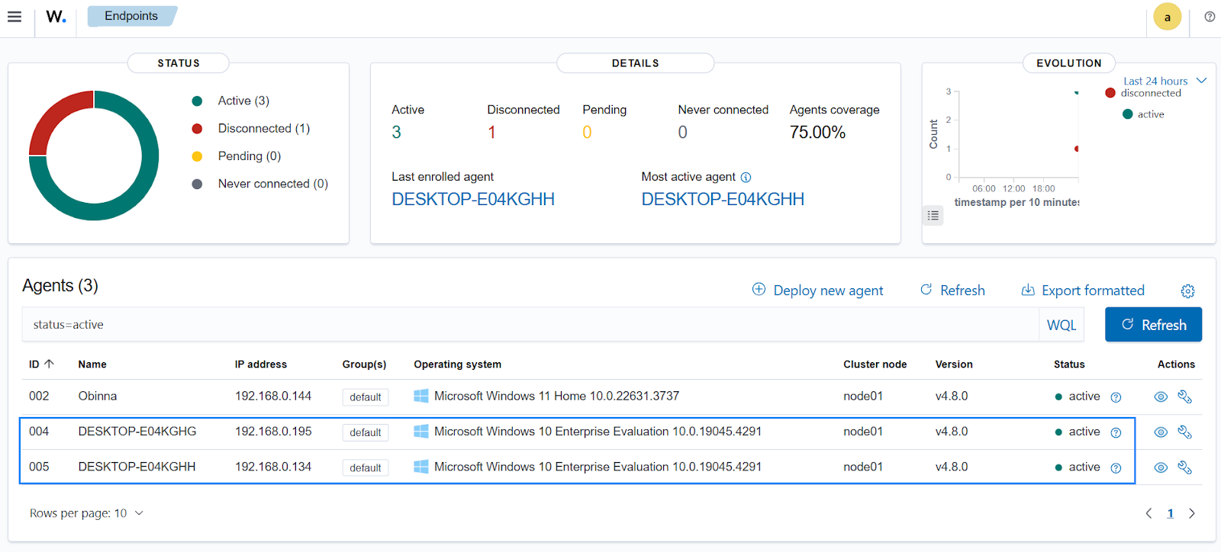Click status help icon for agent 004
Image resolution: width=1221 pixels, height=552 pixels.
point(1116,432)
